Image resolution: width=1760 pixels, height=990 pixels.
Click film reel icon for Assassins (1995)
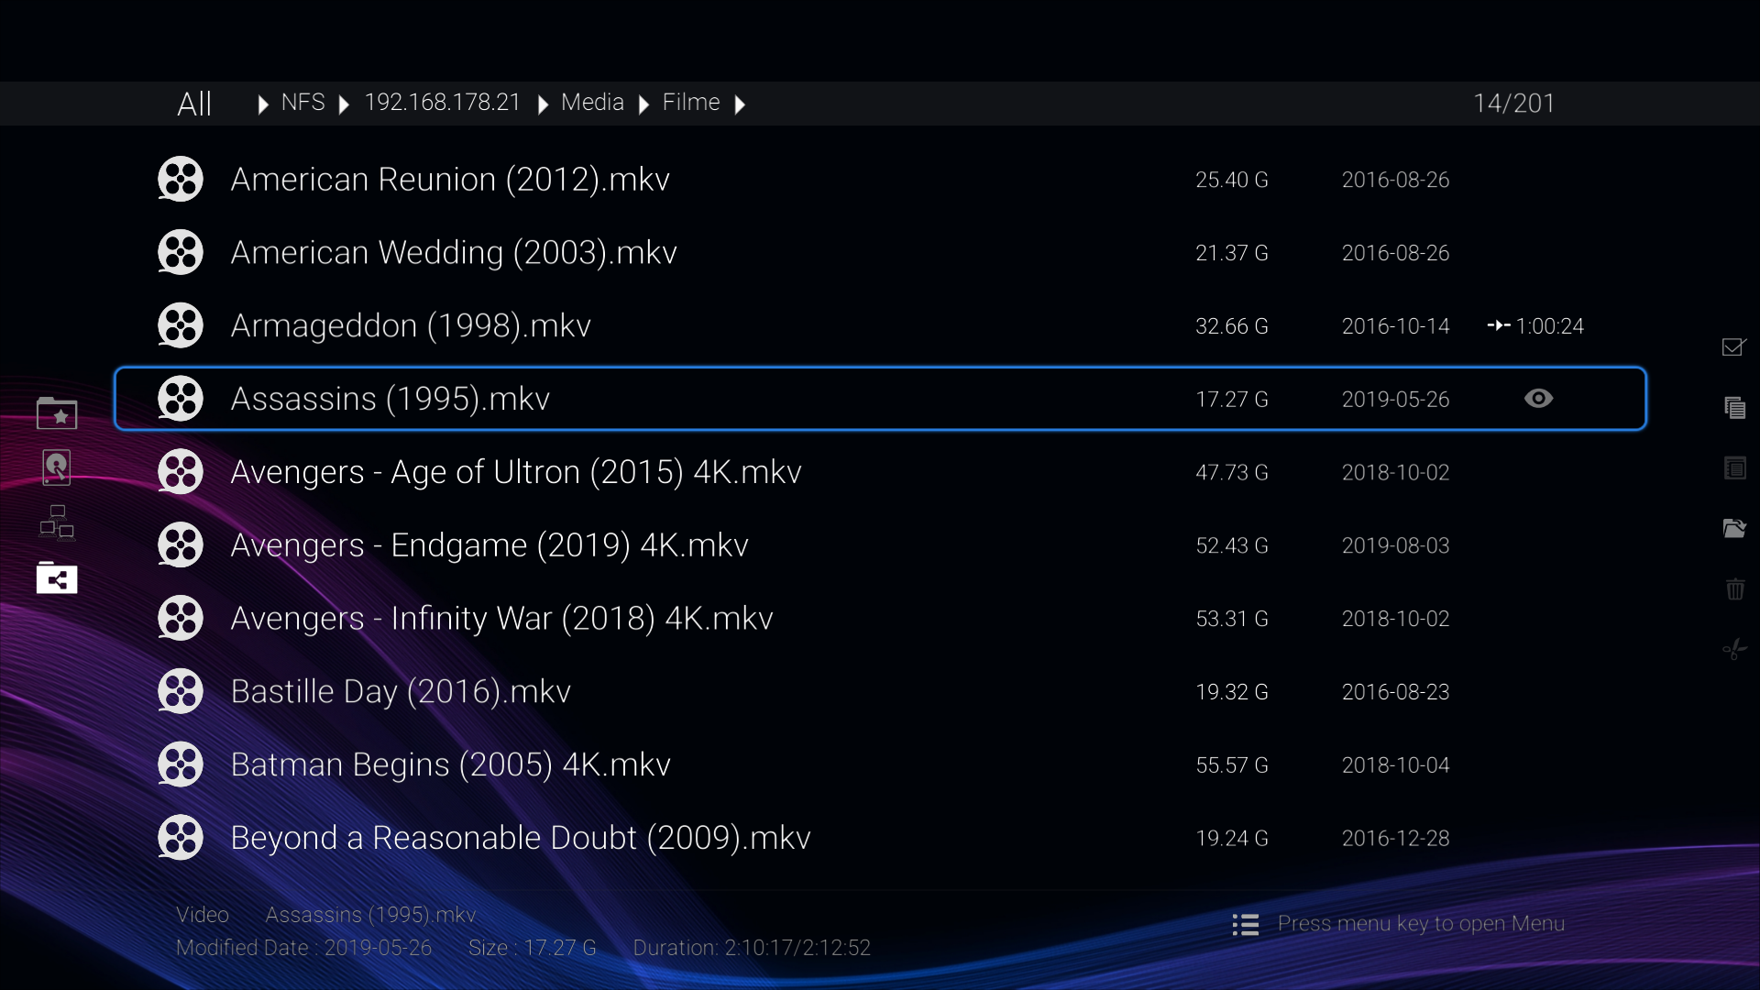pyautogui.click(x=181, y=399)
